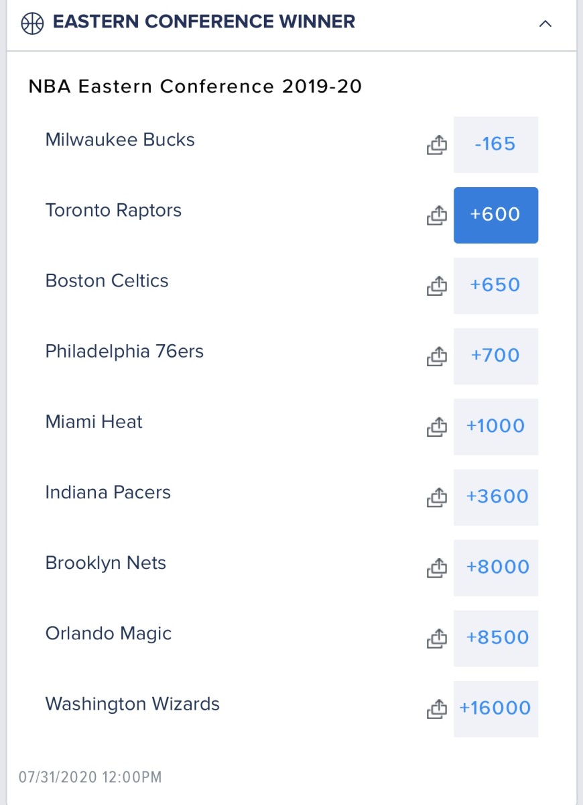Select Milwaukee Bucks -165 odds

pos(495,144)
